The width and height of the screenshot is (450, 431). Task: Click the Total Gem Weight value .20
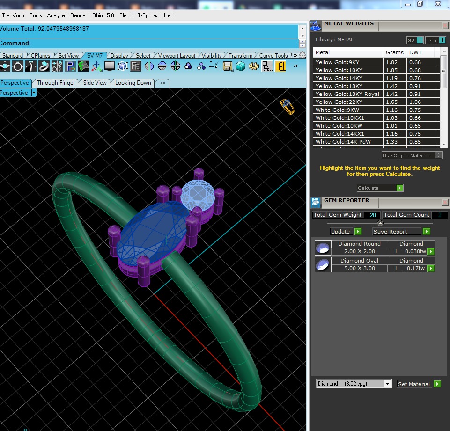point(372,215)
